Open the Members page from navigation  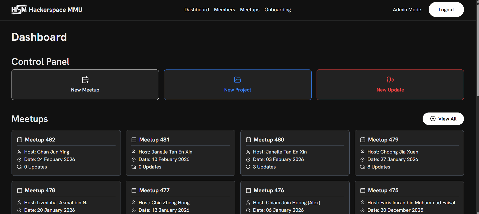(224, 9)
